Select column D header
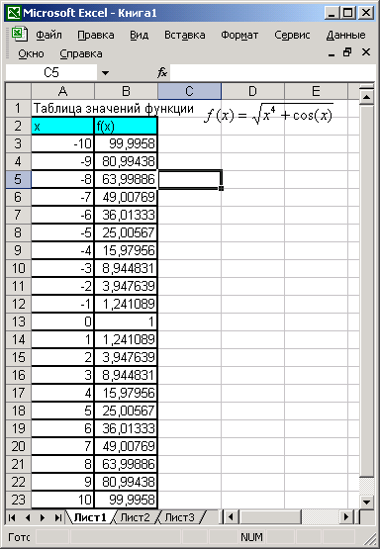Screen dimensions: 380x549 click(x=253, y=91)
